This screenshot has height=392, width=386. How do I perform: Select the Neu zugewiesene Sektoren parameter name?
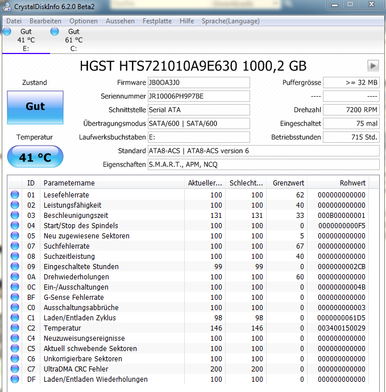click(86, 236)
